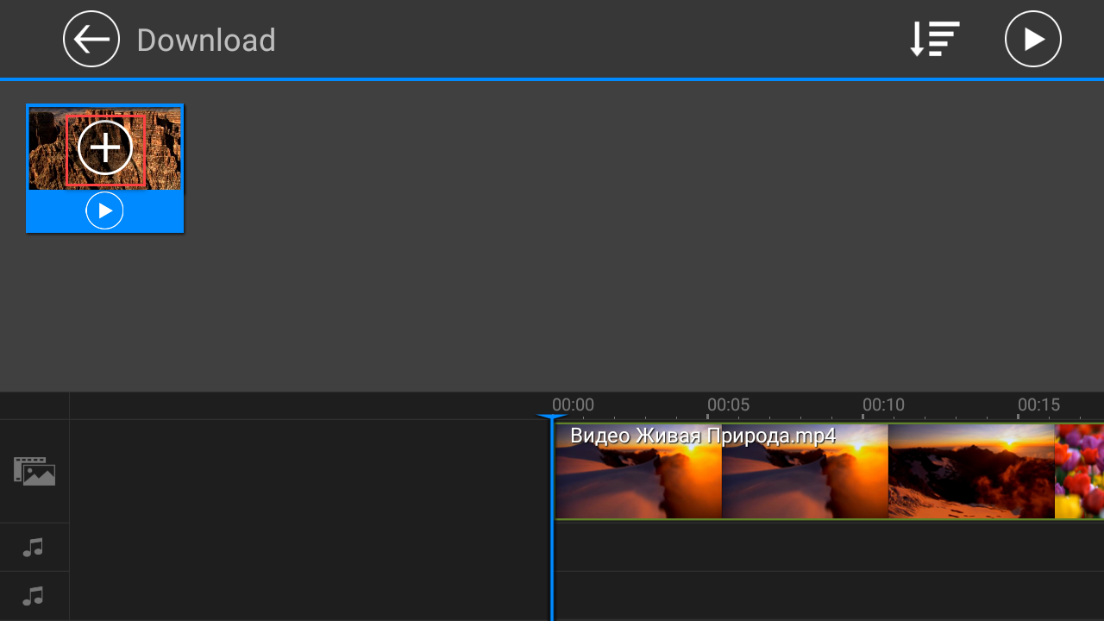Go back using the arrow button
1104x621 pixels.
[91, 39]
